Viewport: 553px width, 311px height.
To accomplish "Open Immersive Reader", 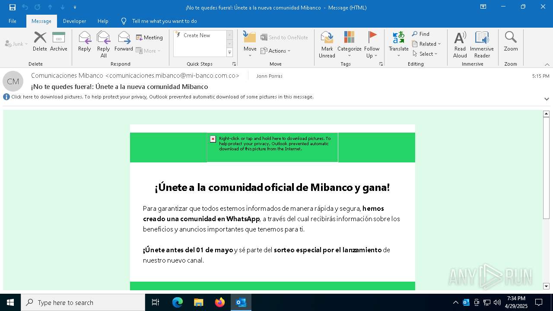I will point(482,44).
